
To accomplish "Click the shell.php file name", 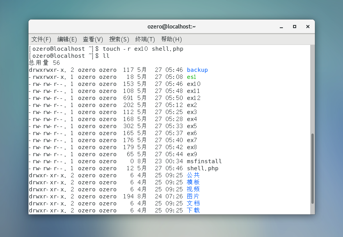I will tap(203, 168).
